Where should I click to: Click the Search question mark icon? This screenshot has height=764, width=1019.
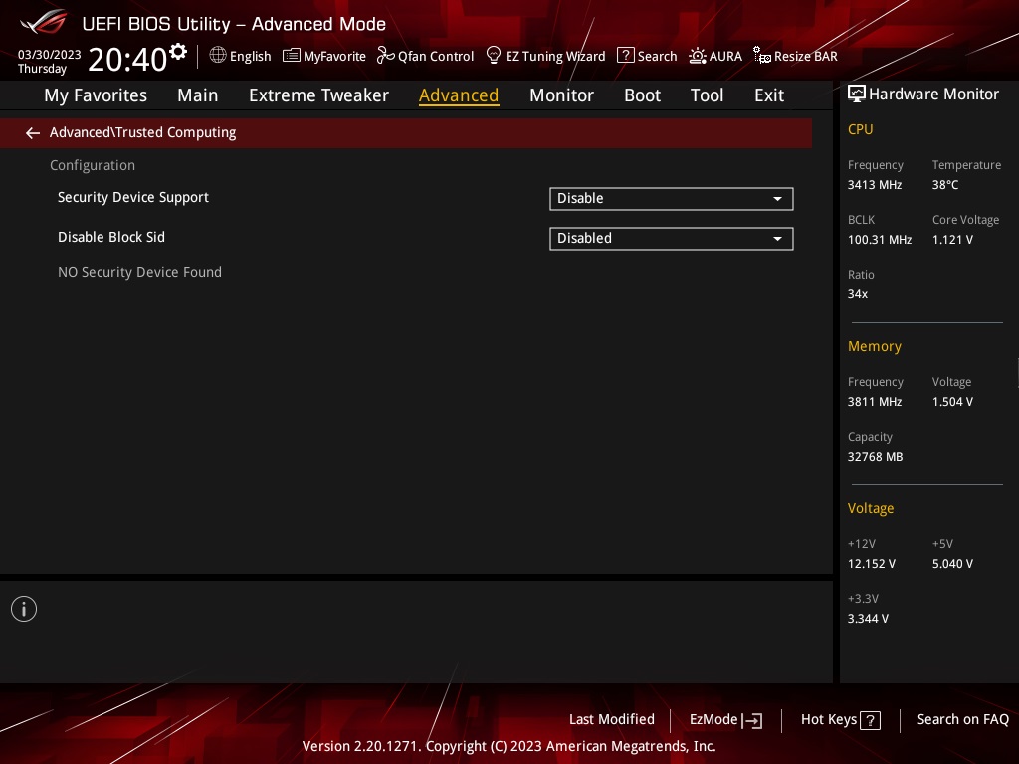(x=625, y=56)
